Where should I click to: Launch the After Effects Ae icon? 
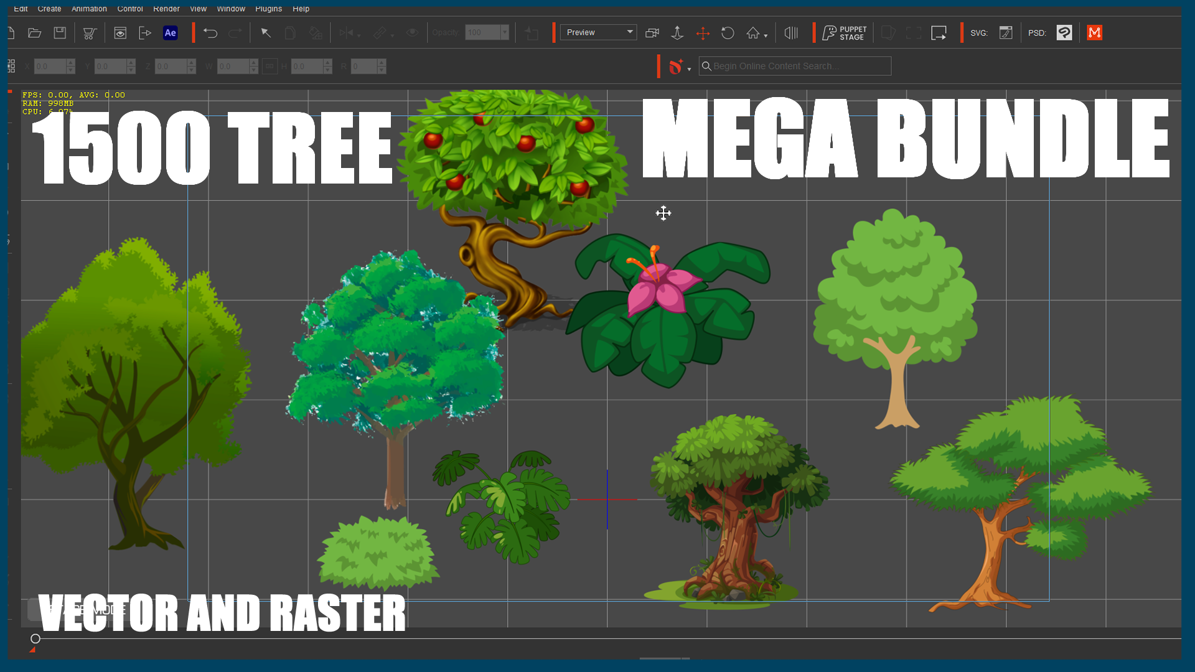point(170,33)
